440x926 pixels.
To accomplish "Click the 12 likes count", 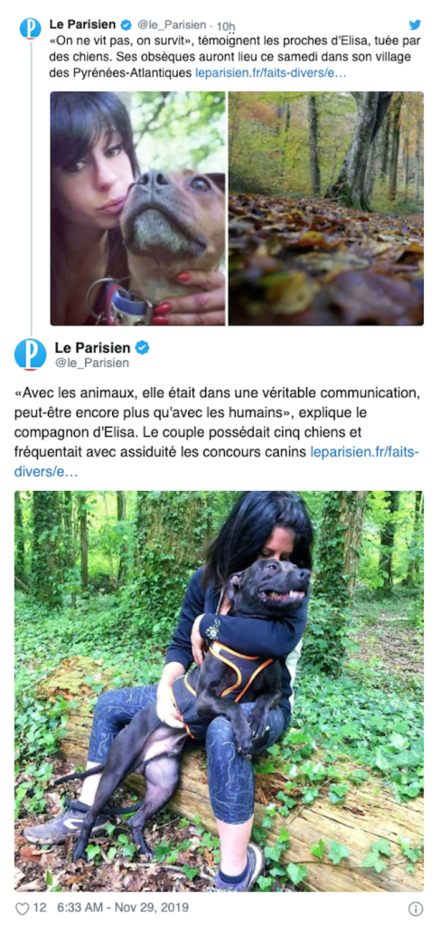I will (x=40, y=908).
